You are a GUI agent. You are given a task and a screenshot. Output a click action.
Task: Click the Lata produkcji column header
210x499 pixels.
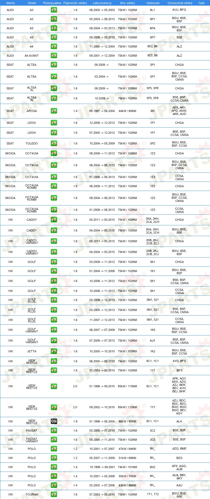[102, 3]
